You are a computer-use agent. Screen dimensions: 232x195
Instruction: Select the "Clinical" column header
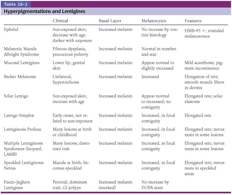[60, 21]
